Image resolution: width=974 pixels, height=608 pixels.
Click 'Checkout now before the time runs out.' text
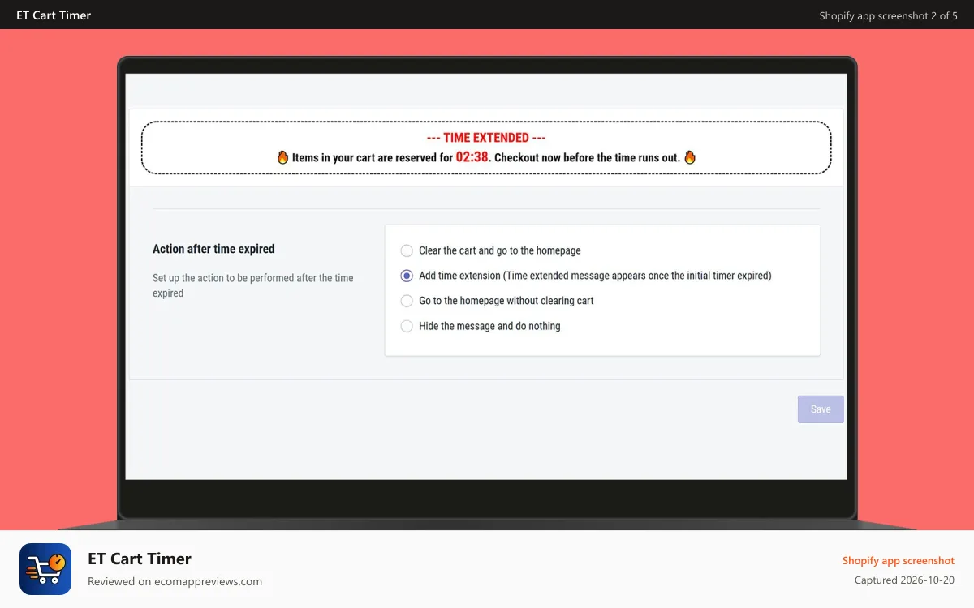tap(587, 157)
